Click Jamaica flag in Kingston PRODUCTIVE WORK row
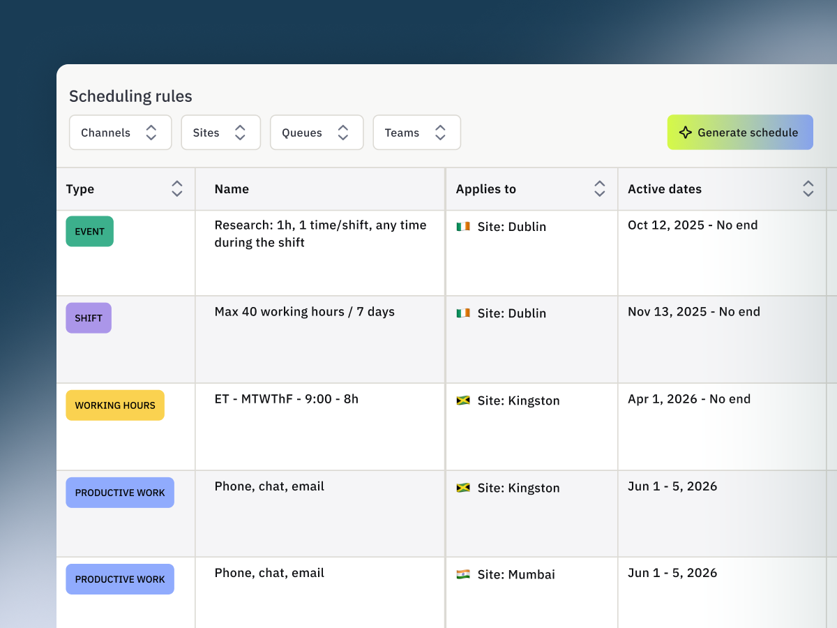Screen dimensions: 837x628 pos(463,487)
